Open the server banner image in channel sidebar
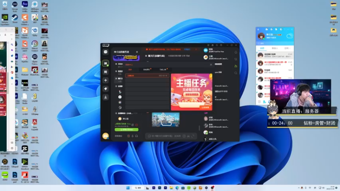This screenshot has height=191, width=340. tap(126, 58)
